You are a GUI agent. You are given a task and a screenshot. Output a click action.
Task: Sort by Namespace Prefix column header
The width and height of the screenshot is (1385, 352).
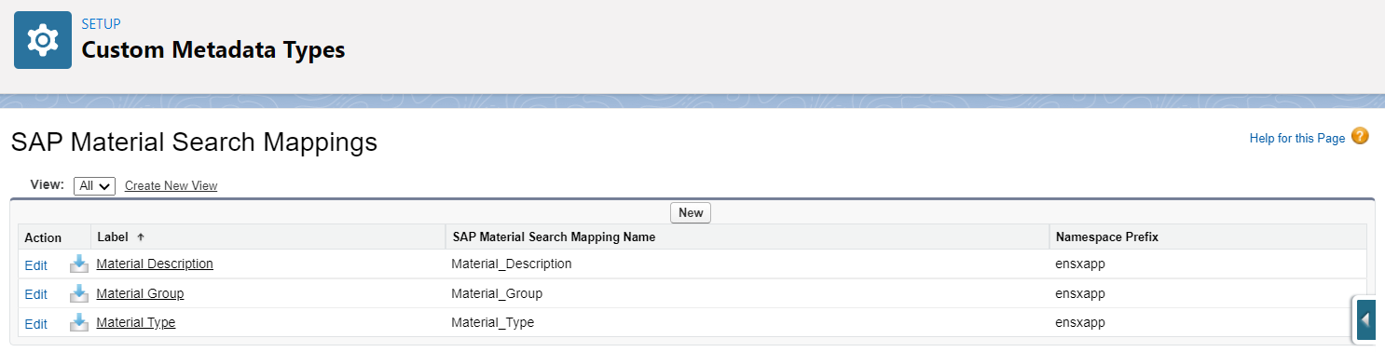pos(1107,237)
